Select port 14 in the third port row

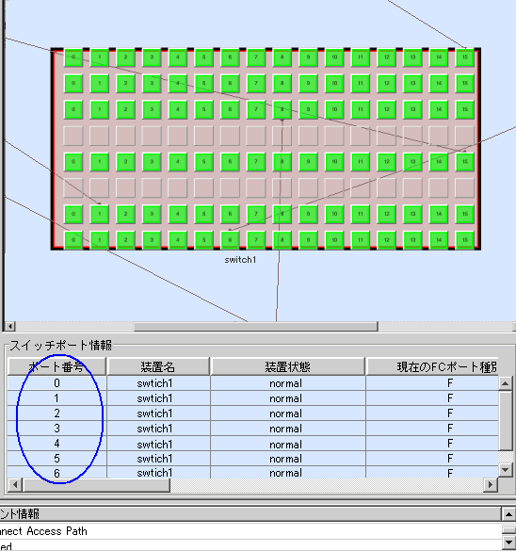pyautogui.click(x=439, y=109)
